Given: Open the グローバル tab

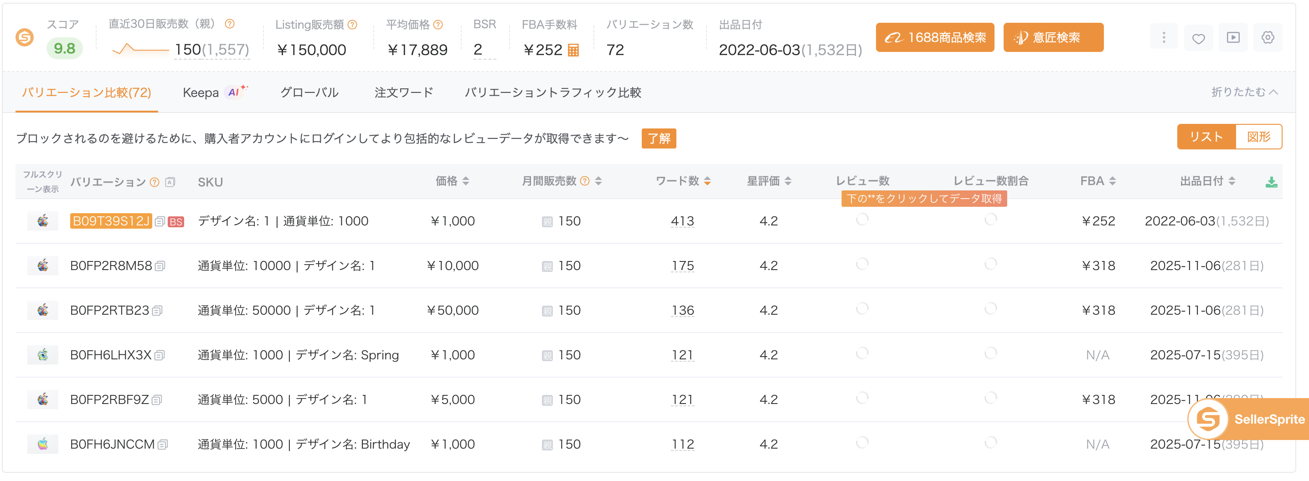Looking at the screenshot, I should [x=309, y=92].
